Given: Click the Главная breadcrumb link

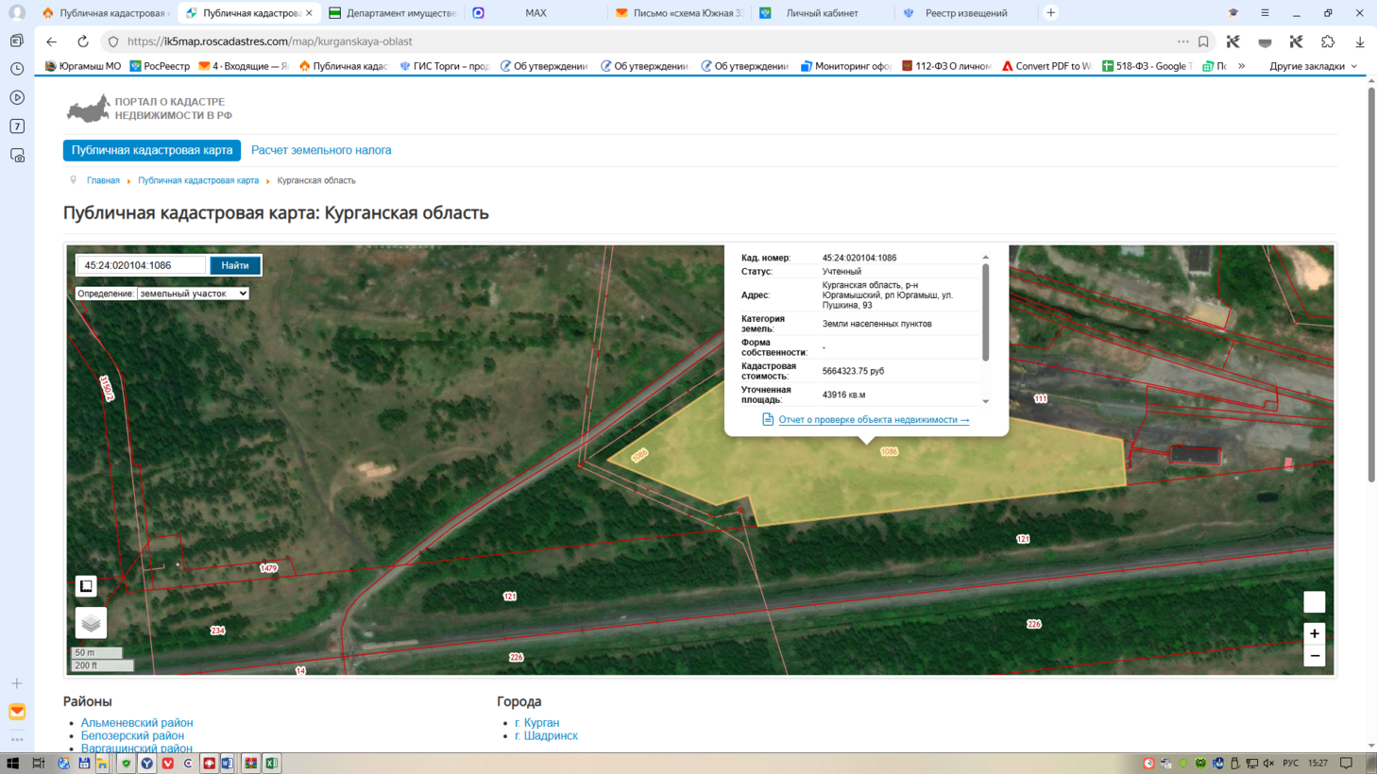Looking at the screenshot, I should pyautogui.click(x=103, y=180).
